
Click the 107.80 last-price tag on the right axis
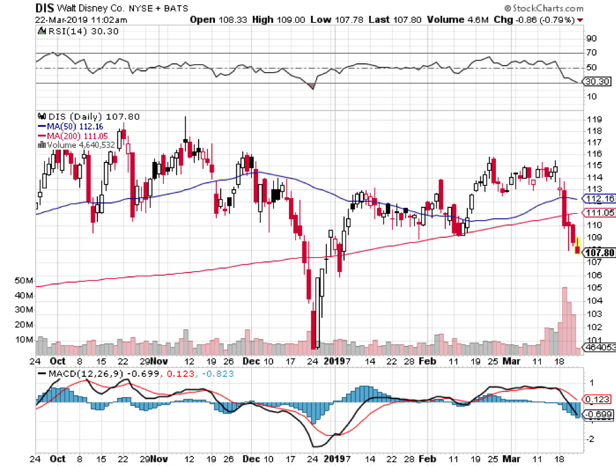(x=600, y=253)
